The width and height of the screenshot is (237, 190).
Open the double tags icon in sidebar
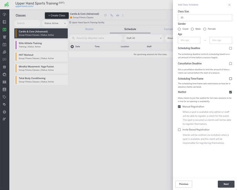pyautogui.click(x=4, y=104)
